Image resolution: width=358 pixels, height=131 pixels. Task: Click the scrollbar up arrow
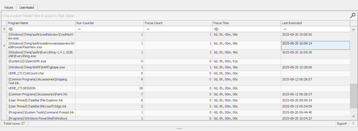[354, 29]
